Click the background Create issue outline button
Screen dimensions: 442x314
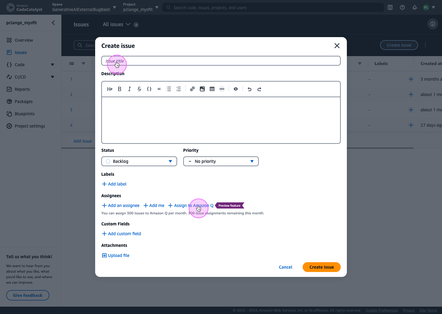point(399,45)
